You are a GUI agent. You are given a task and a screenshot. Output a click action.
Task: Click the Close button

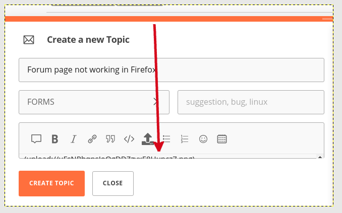pos(113,183)
